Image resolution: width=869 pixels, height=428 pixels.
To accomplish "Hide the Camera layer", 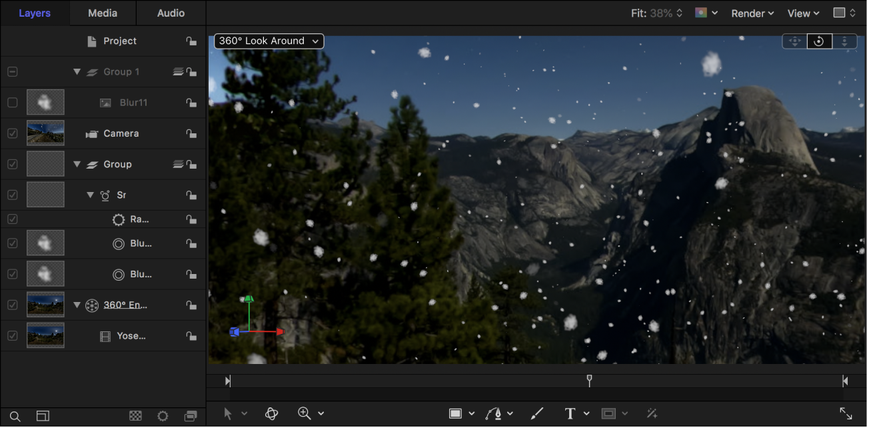I will (x=12, y=133).
